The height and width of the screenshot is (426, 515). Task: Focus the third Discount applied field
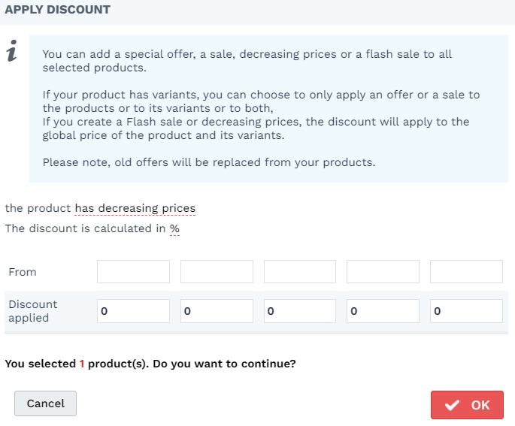click(x=300, y=311)
